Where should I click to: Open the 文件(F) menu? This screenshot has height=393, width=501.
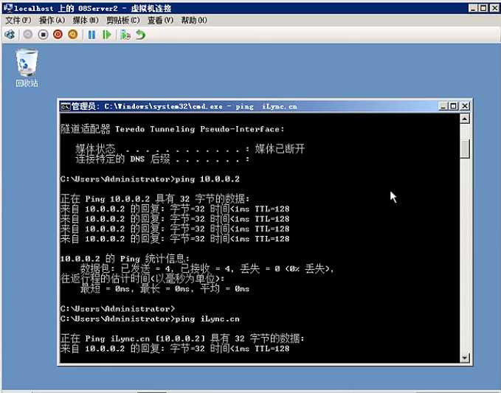[18, 21]
